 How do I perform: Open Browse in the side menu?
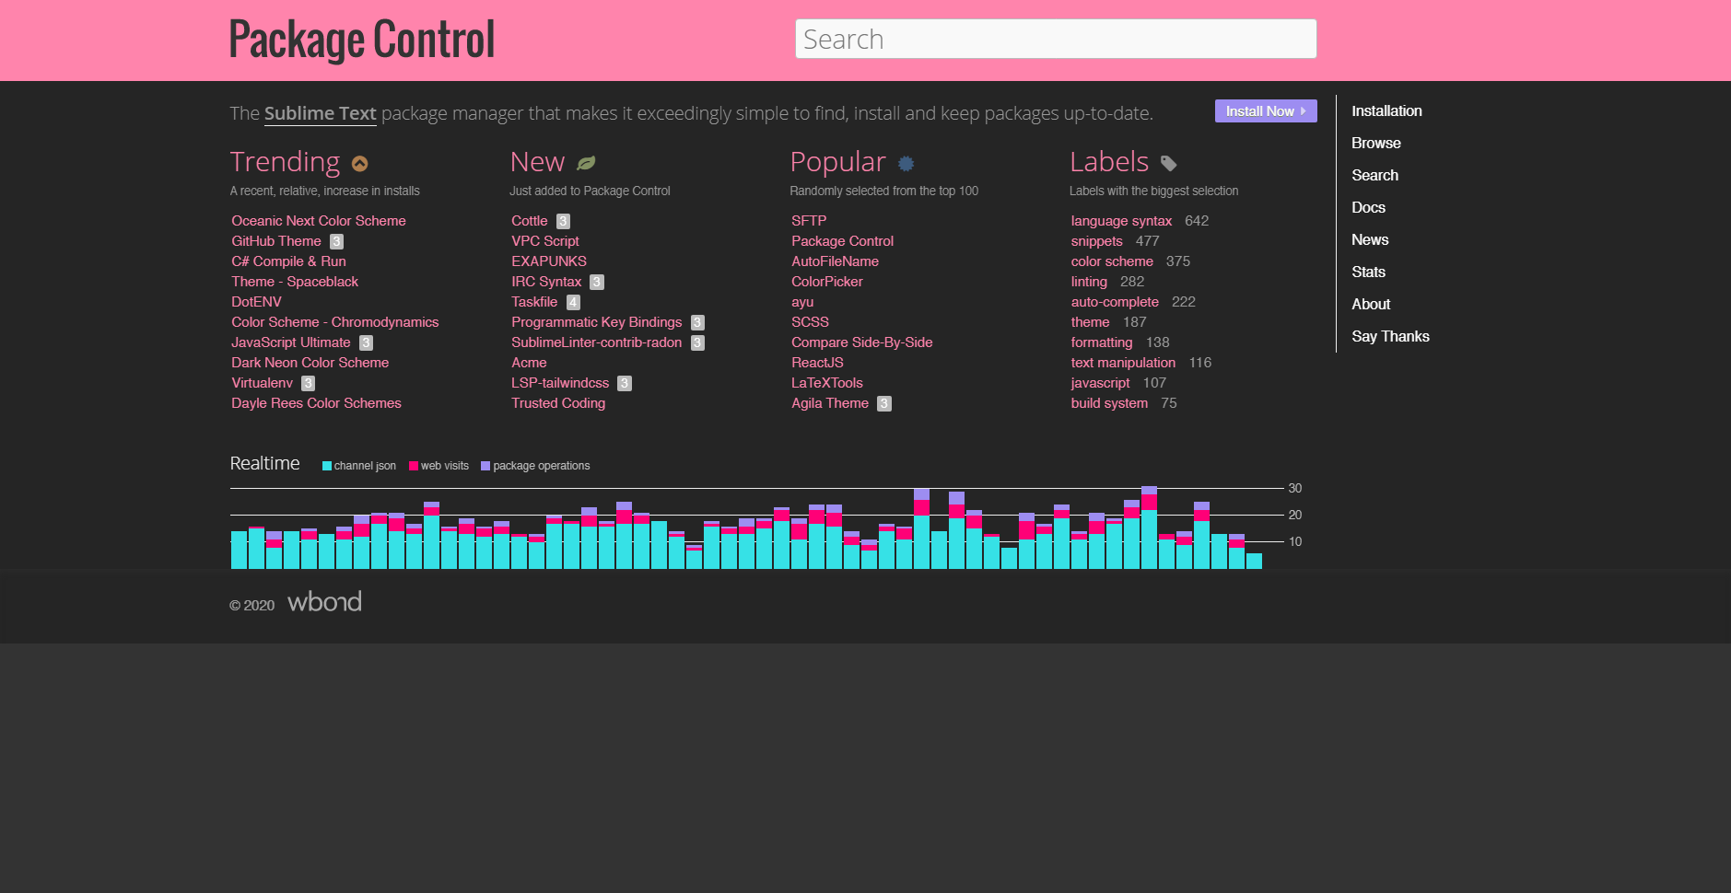[1375, 143]
